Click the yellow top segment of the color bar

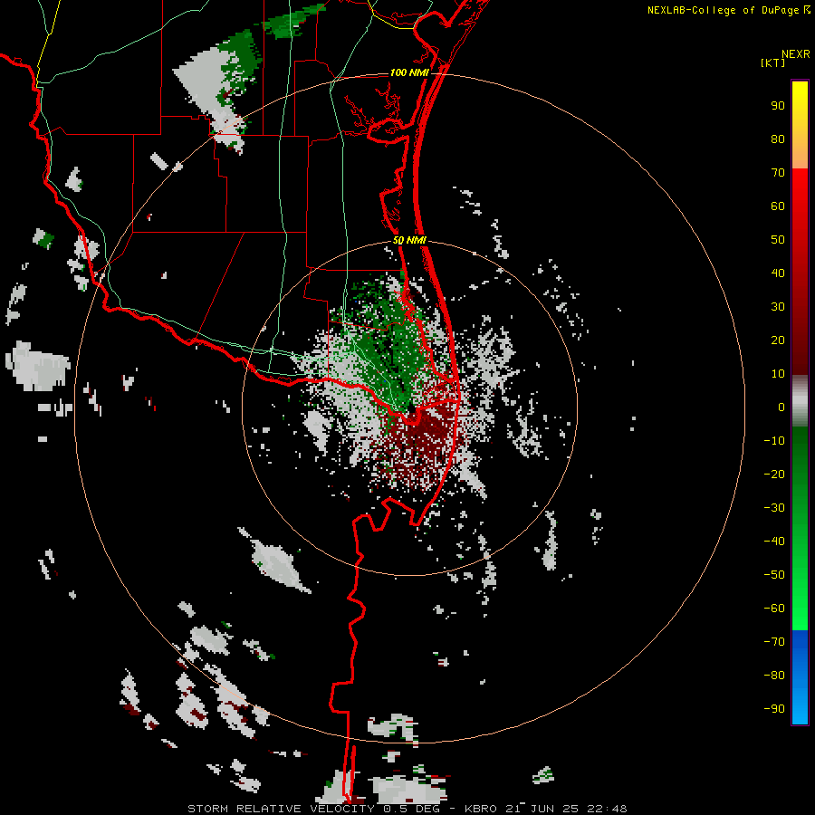coord(800,125)
